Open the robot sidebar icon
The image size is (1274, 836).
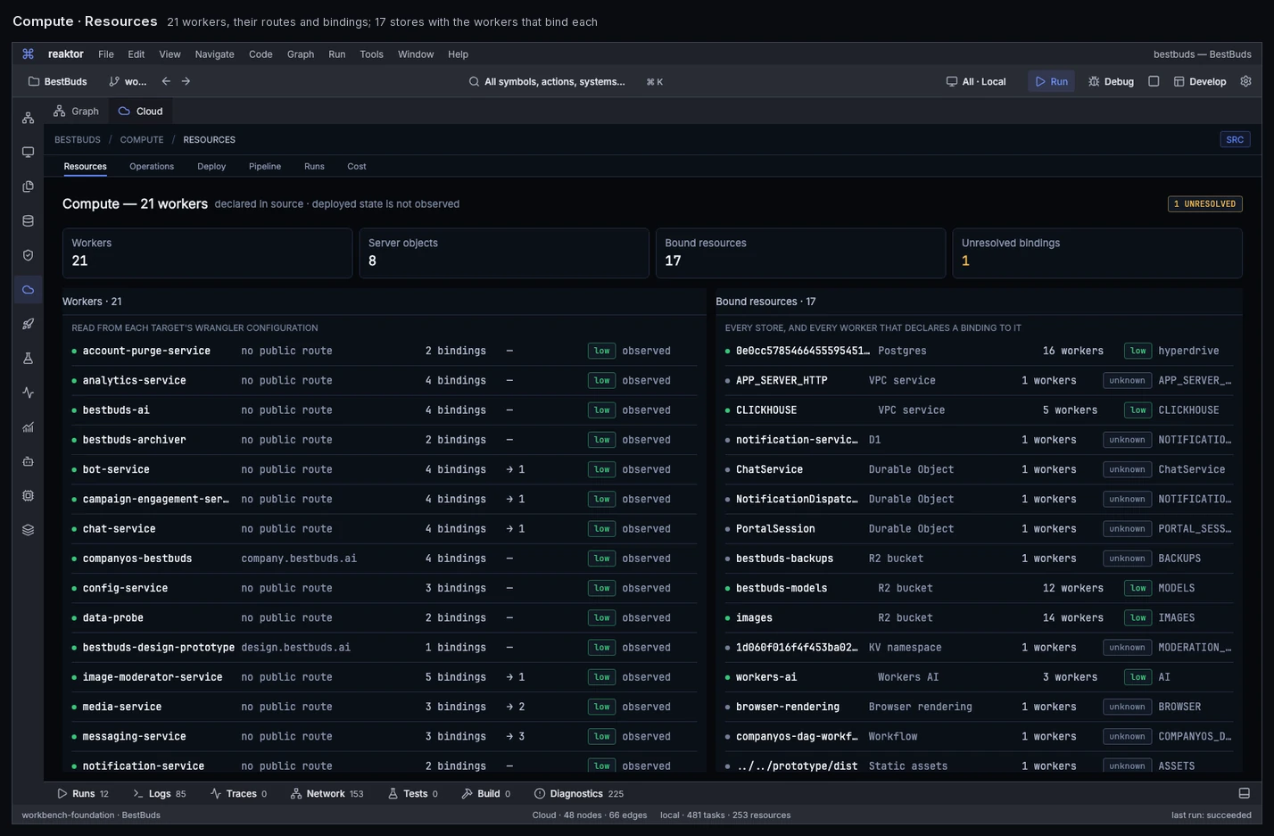point(28,461)
